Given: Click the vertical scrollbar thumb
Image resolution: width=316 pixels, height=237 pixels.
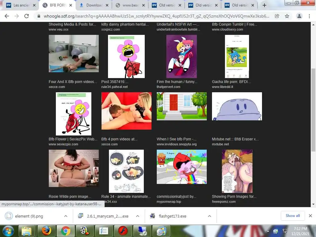Looking at the screenshot, I should pyautogui.click(x=314, y=110).
